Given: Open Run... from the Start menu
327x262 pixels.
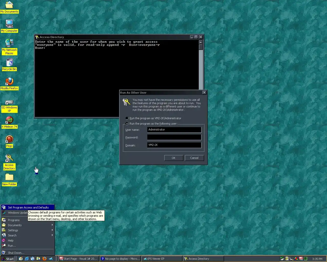Looking at the screenshot, I should point(28,246).
